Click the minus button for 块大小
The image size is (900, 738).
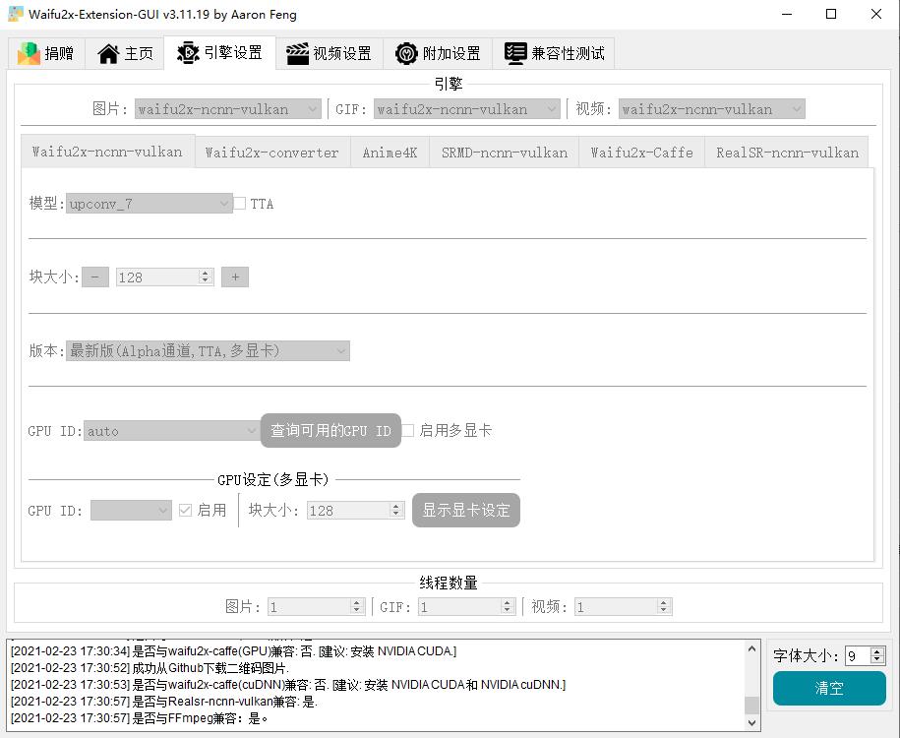click(x=95, y=277)
